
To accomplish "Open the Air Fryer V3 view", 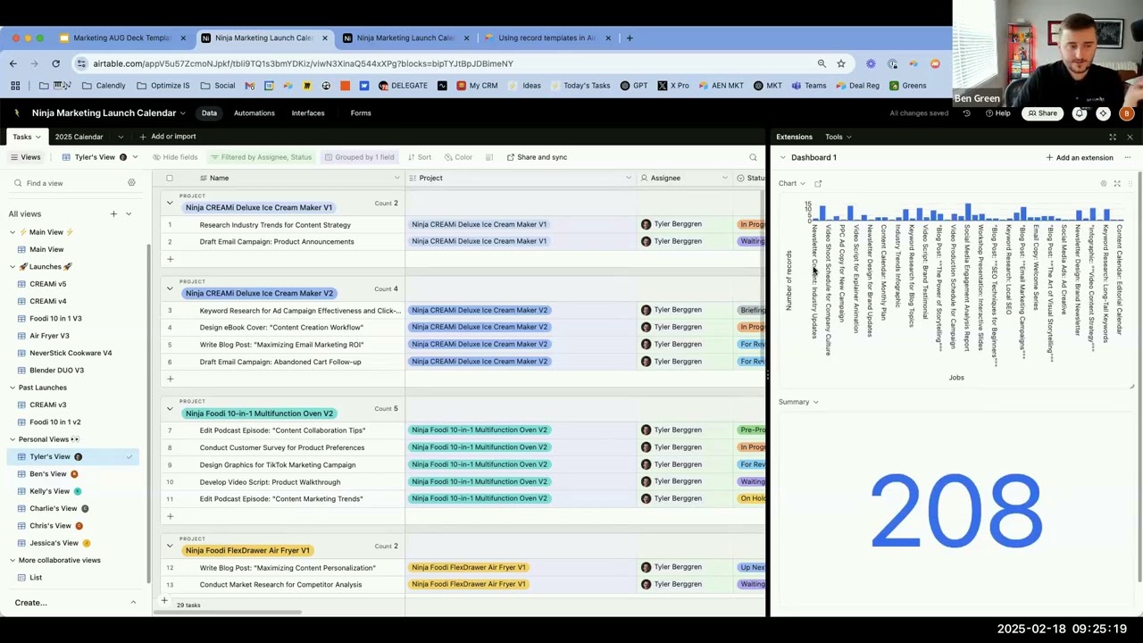I will pyautogui.click(x=49, y=336).
